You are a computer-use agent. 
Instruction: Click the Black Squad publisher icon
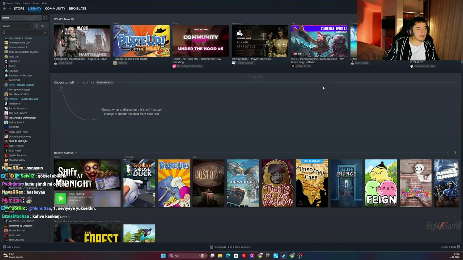pyautogui.click(x=55, y=63)
